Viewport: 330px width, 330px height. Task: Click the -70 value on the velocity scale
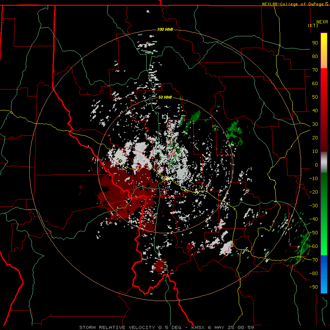pos(313,260)
